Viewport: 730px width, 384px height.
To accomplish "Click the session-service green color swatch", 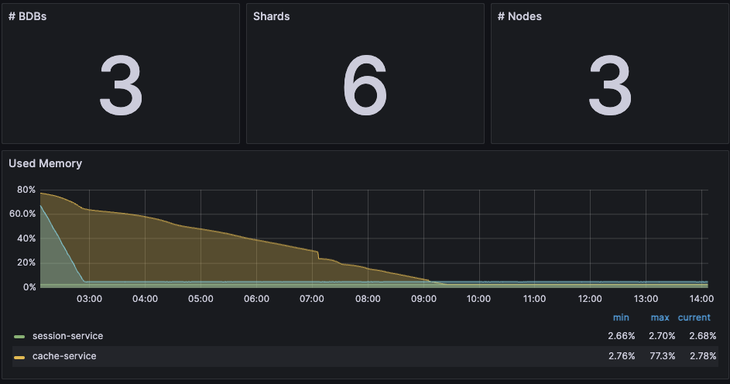I will coord(19,337).
